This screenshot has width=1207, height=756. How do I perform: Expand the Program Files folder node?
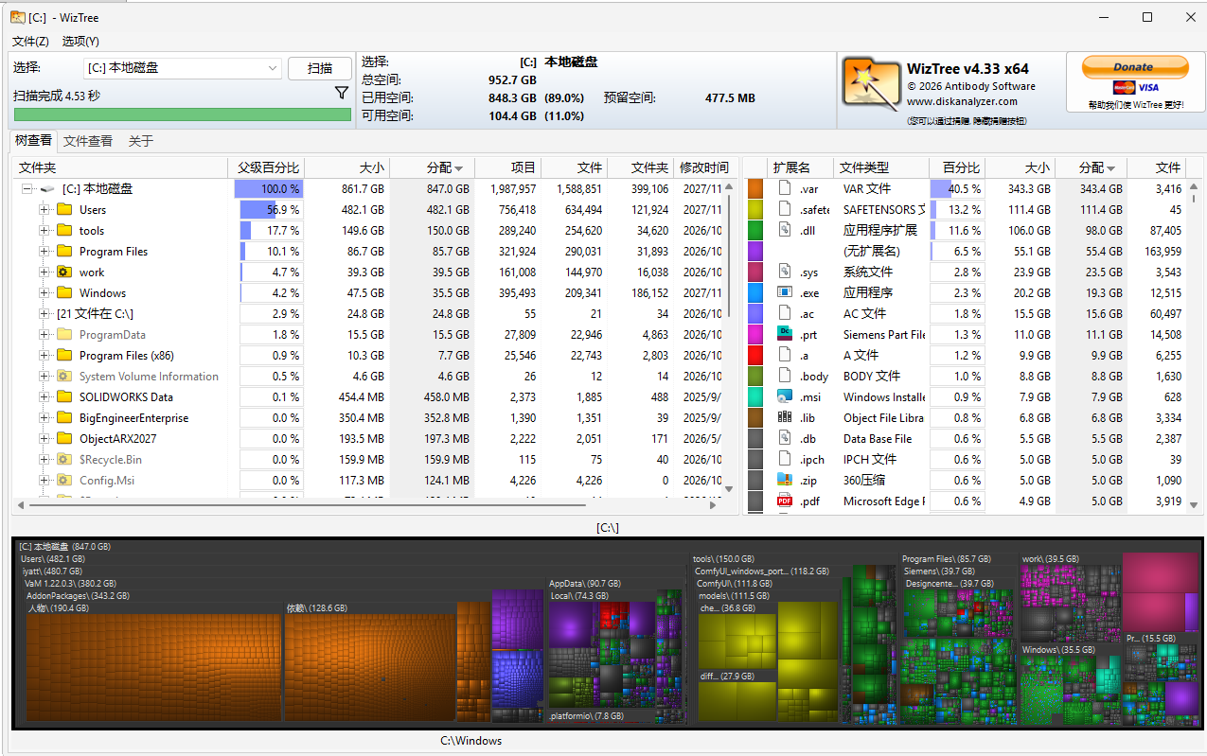click(44, 251)
